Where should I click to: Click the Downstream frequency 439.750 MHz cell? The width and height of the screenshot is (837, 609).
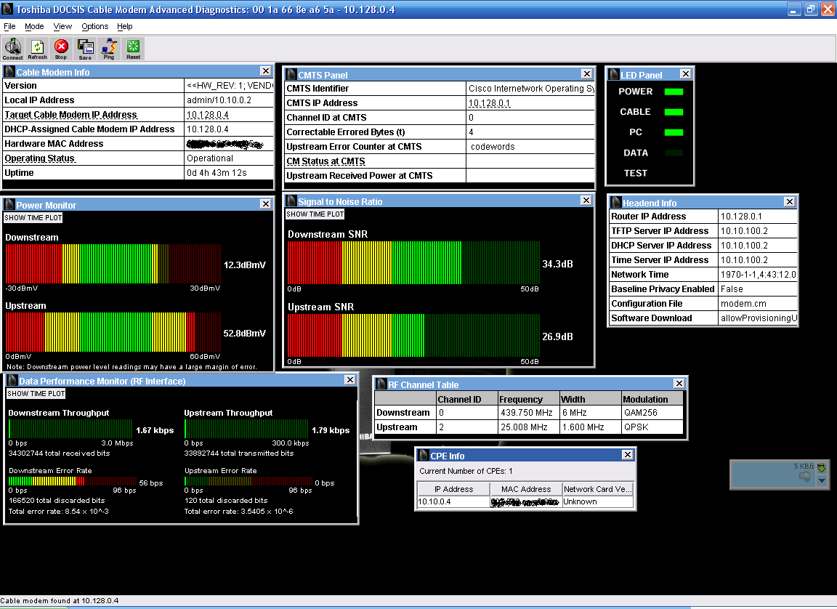pos(528,413)
